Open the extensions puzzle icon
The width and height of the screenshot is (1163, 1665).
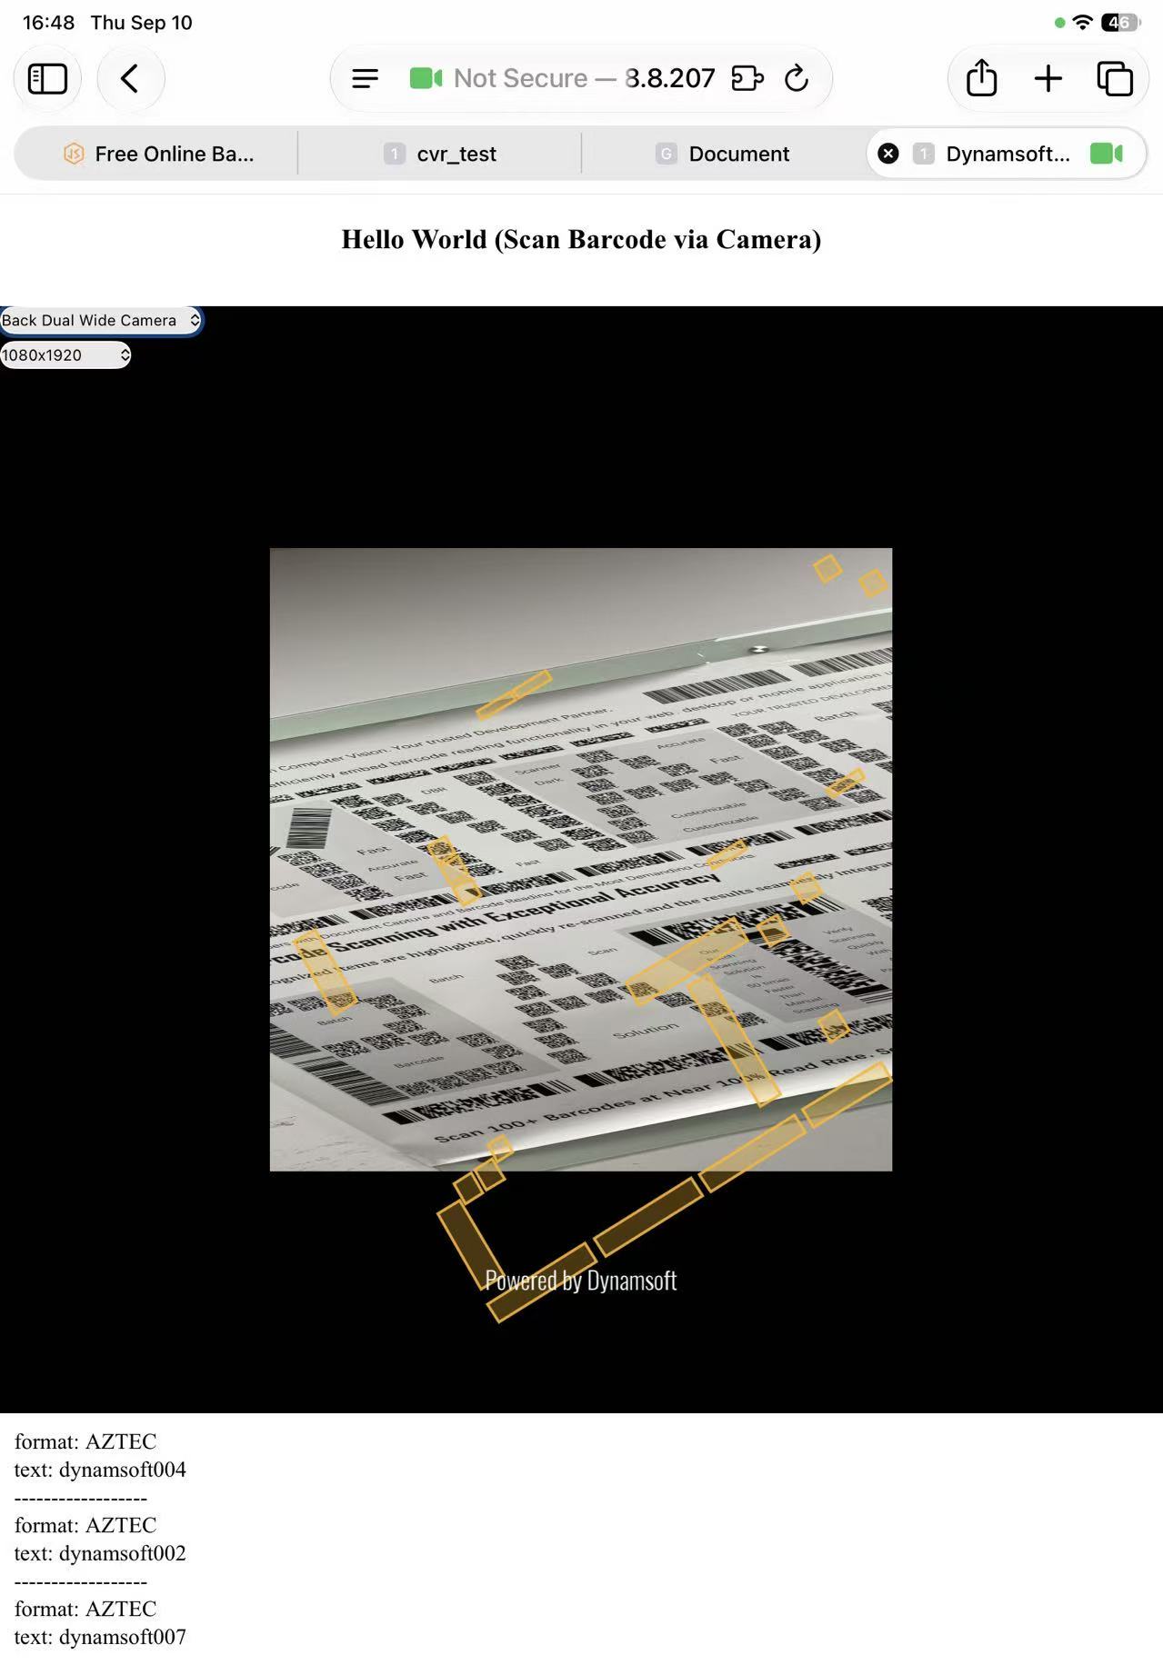coord(747,78)
